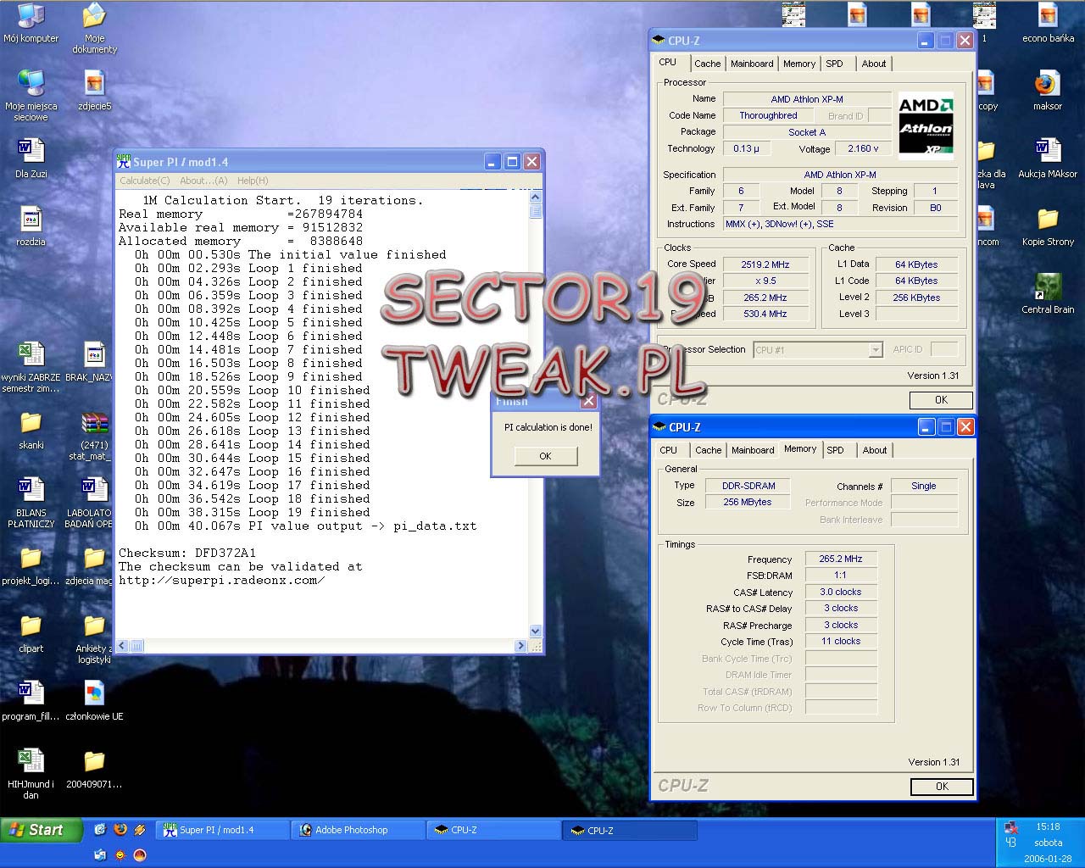Open the Help(H) menu in Super PI
The height and width of the screenshot is (868, 1085).
tap(253, 181)
